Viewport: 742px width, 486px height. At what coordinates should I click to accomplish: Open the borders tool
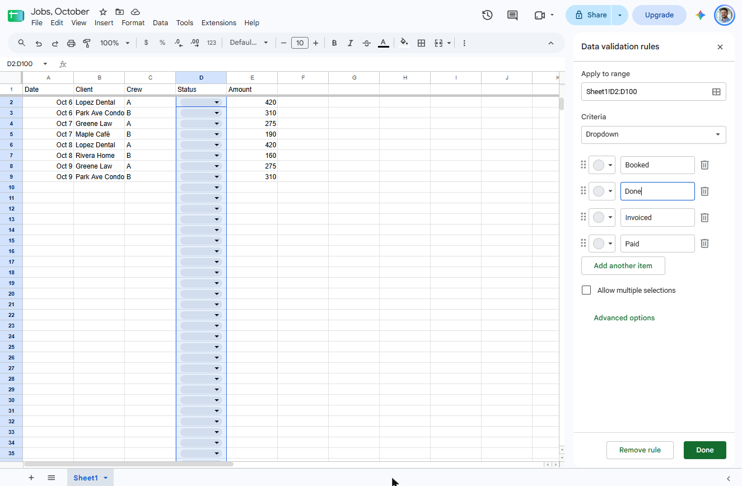coord(421,43)
